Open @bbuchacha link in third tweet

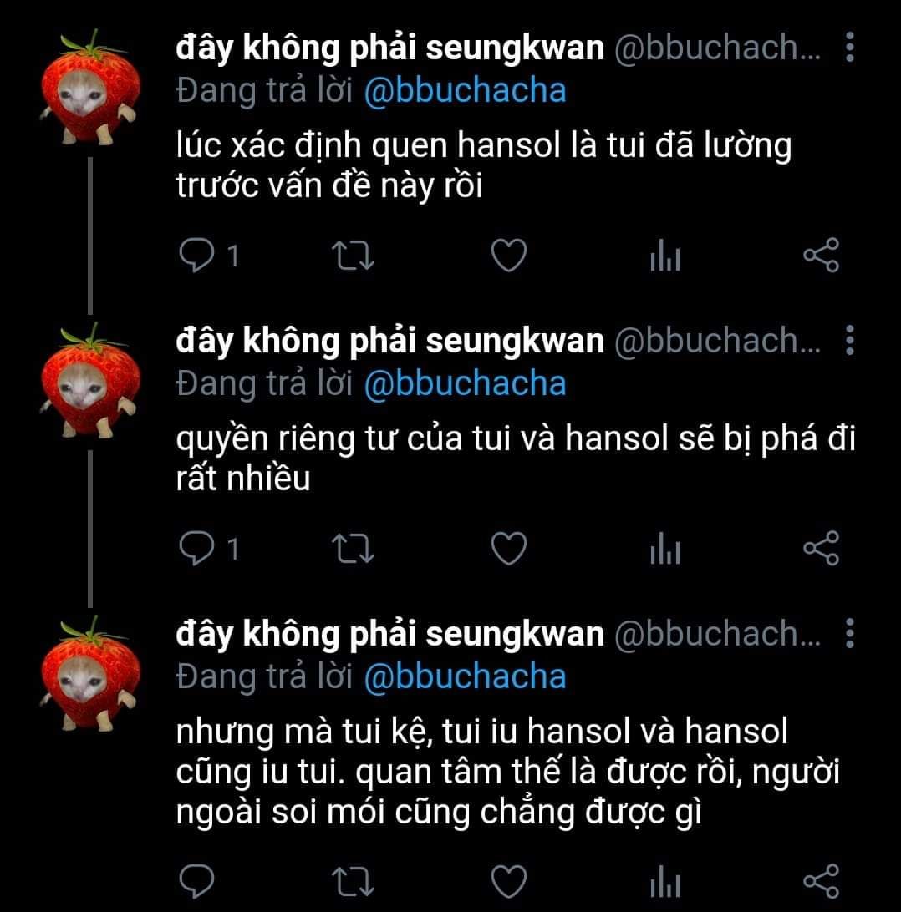pyautogui.click(x=465, y=677)
